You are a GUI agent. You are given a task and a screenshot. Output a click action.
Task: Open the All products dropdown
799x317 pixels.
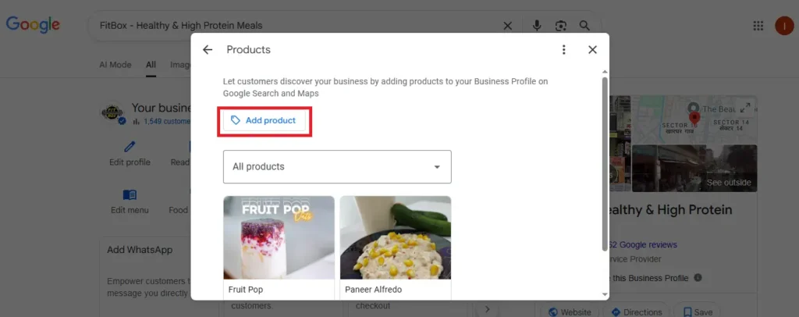pyautogui.click(x=337, y=166)
